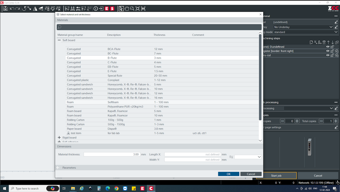The height and width of the screenshot is (192, 340).
Task: Click the red S icon in the toolbar
Action: tap(112, 9)
